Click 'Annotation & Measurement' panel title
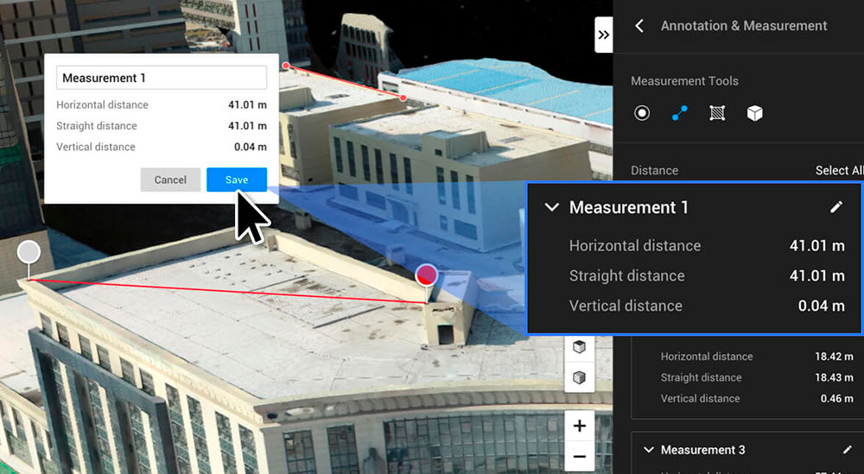Image resolution: width=864 pixels, height=474 pixels. (x=744, y=26)
